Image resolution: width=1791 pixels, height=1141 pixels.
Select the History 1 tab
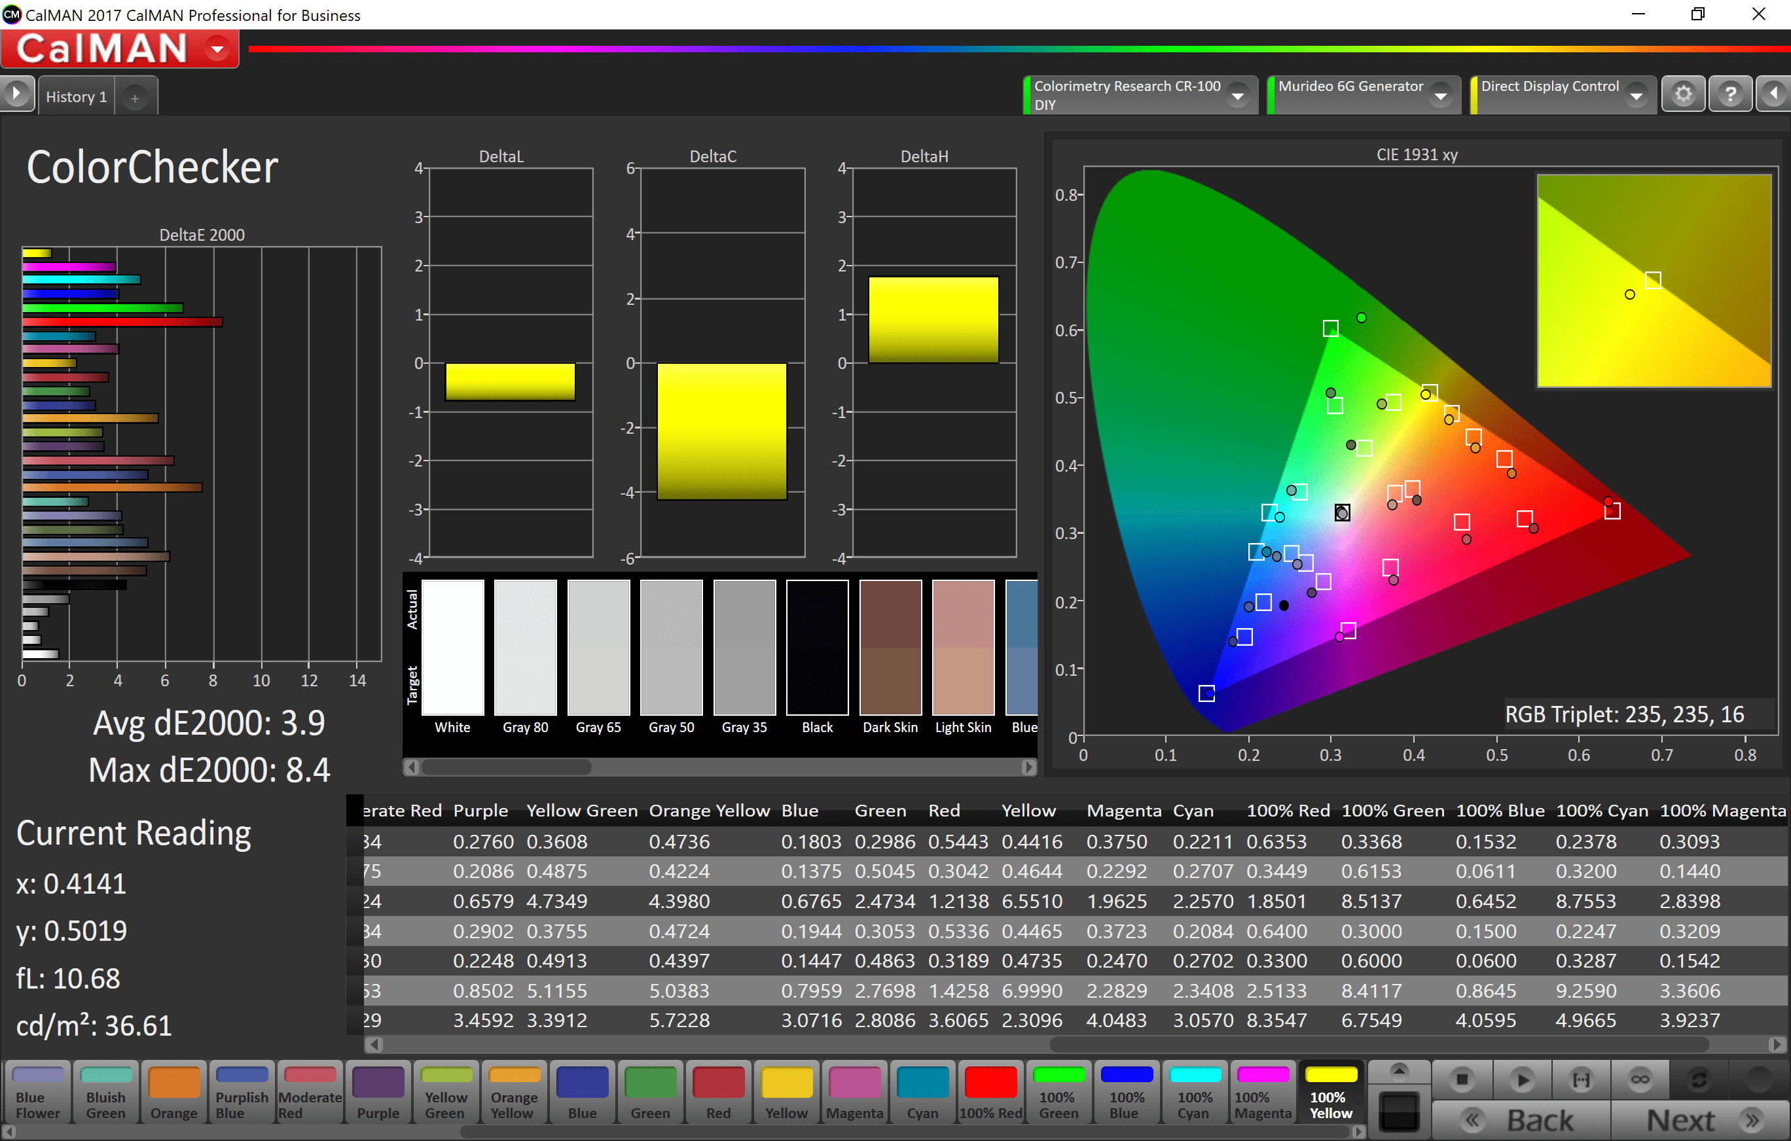pos(76,97)
